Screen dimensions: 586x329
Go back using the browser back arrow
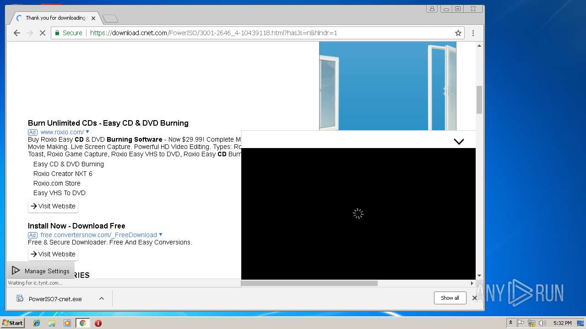[17, 33]
